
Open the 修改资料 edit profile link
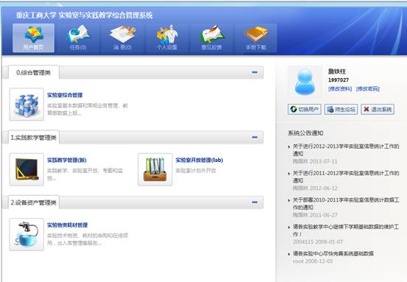point(340,89)
